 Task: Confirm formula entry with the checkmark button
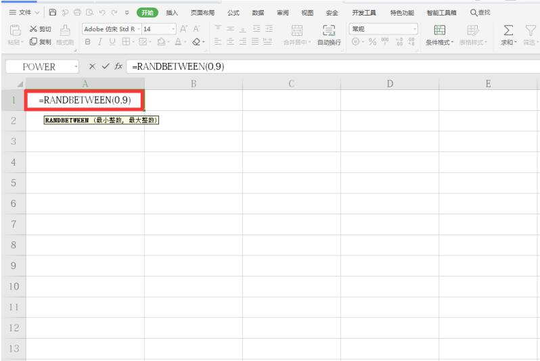coord(106,66)
